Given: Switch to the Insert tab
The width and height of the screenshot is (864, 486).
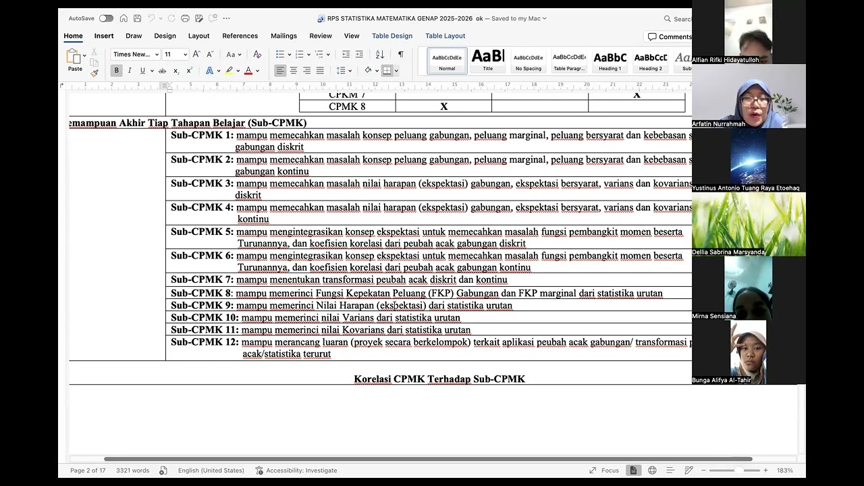Looking at the screenshot, I should click(104, 36).
